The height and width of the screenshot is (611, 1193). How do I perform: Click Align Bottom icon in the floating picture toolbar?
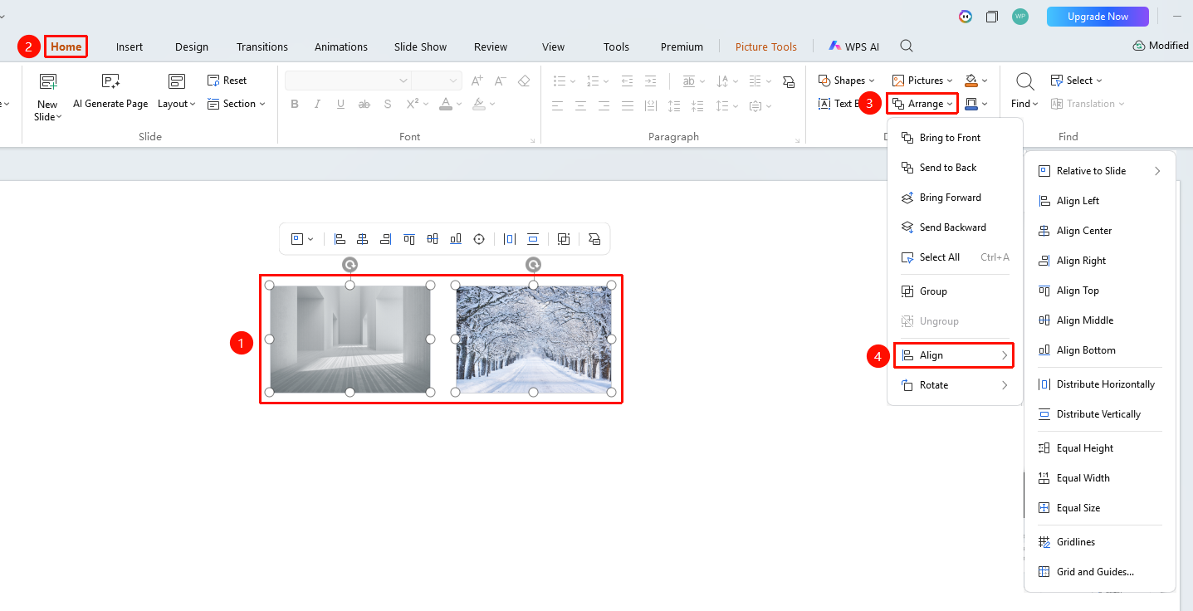(456, 239)
